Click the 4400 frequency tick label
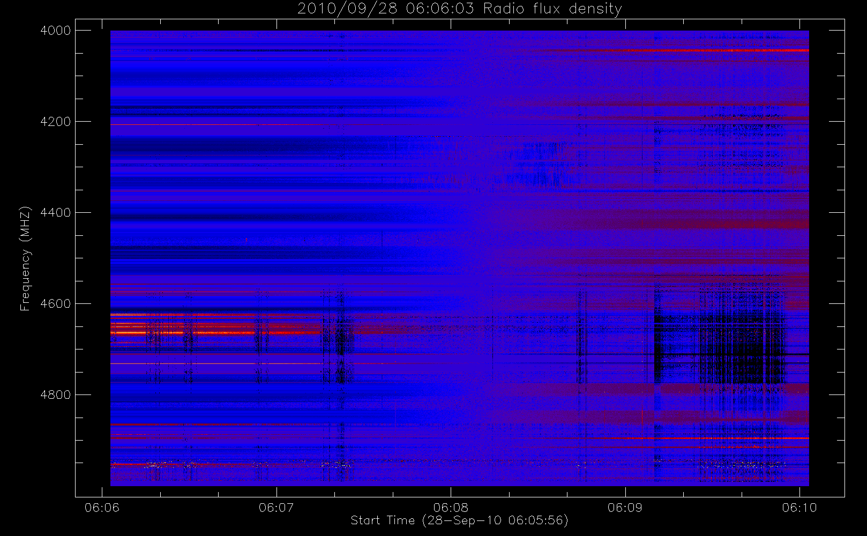Viewport: 867px width, 536px height. pos(56,213)
